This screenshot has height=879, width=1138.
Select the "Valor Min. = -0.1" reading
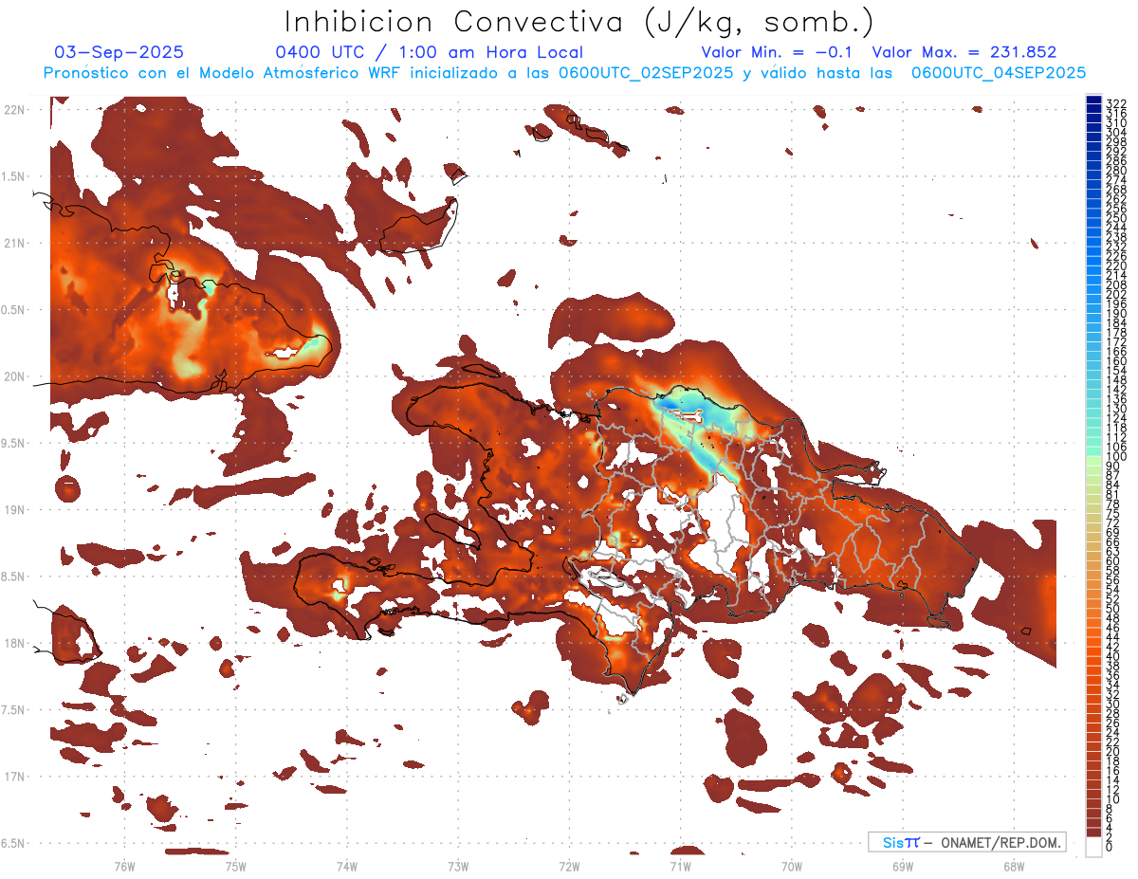[777, 52]
